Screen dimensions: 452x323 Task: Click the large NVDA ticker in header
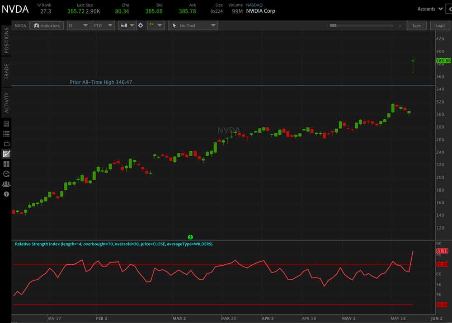tap(15, 9)
